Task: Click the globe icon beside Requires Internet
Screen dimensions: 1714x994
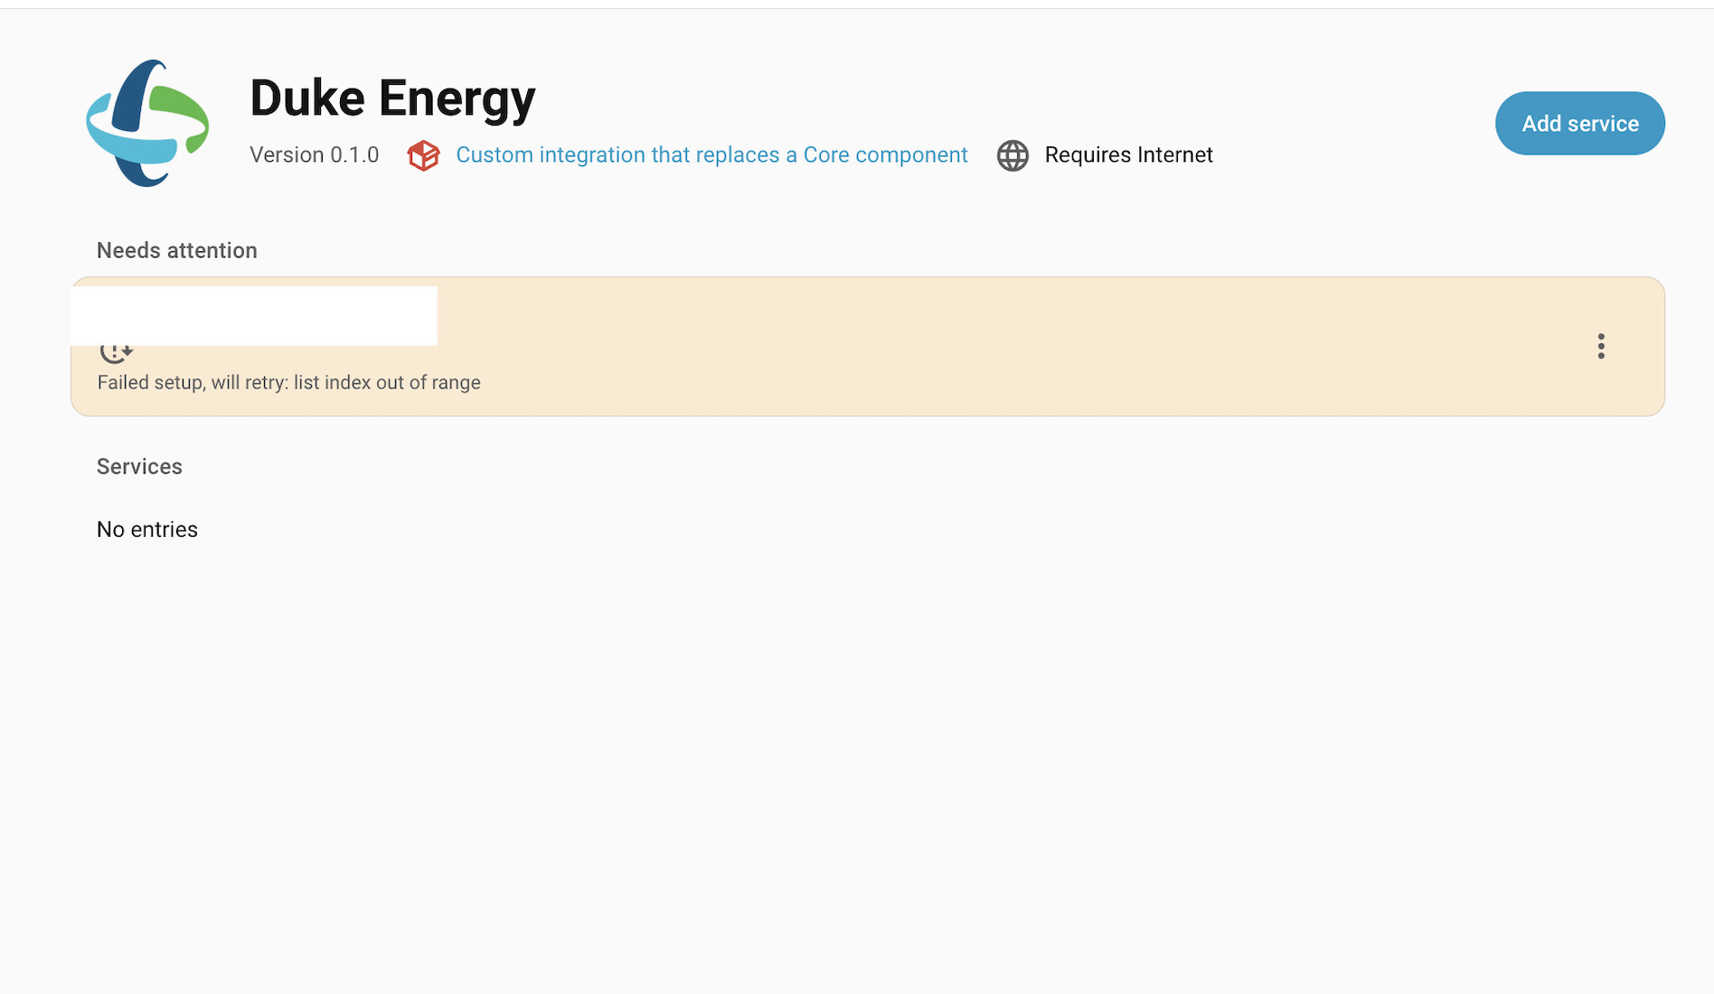Action: point(1012,155)
